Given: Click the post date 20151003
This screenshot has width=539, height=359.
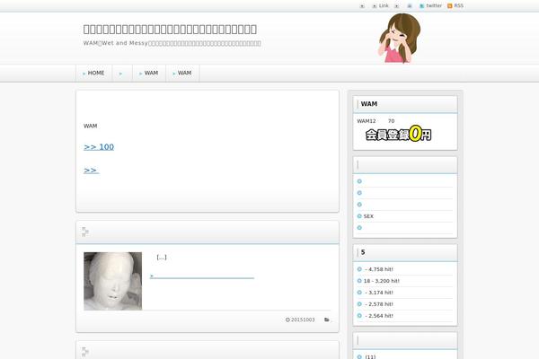Looking at the screenshot, I should 303,320.
